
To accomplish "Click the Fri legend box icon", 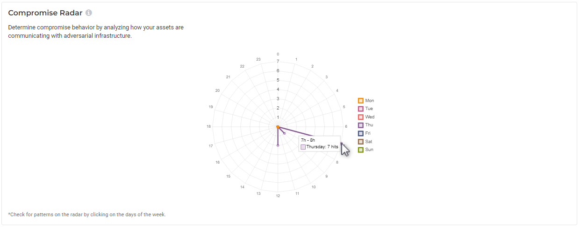I will click(x=361, y=133).
